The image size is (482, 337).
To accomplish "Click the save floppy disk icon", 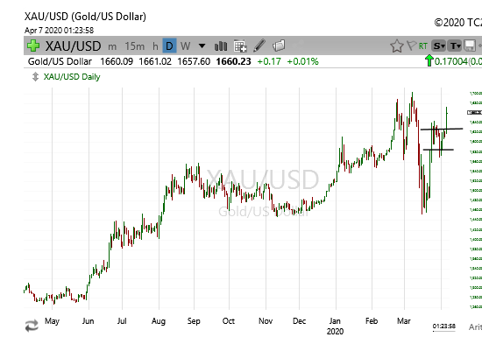I will point(470,46).
